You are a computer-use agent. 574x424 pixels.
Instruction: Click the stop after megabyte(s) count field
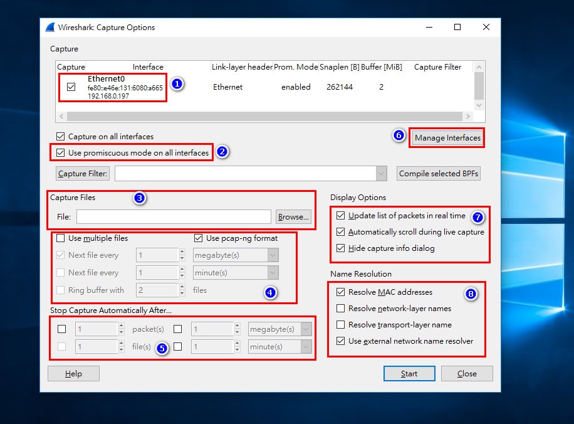coord(212,329)
